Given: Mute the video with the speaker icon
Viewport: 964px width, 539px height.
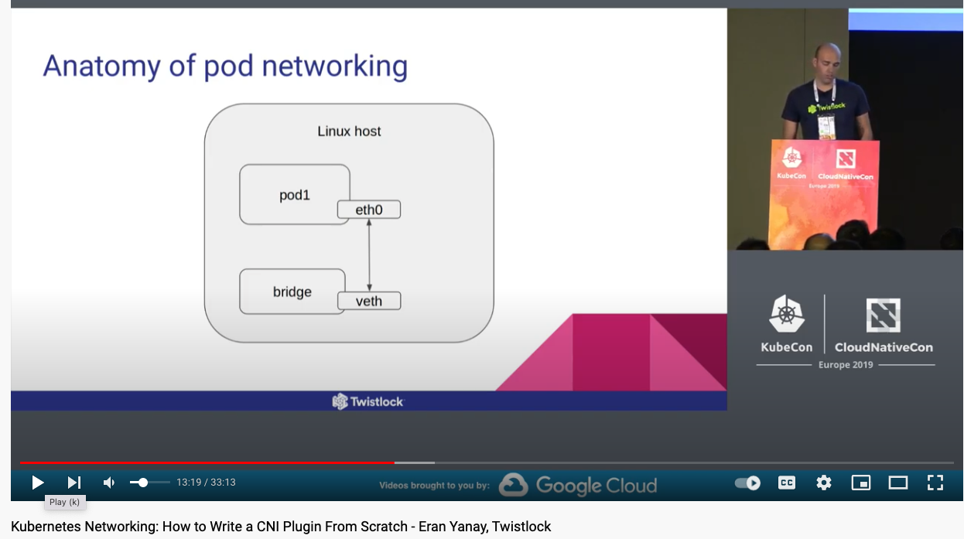Looking at the screenshot, I should (x=109, y=483).
